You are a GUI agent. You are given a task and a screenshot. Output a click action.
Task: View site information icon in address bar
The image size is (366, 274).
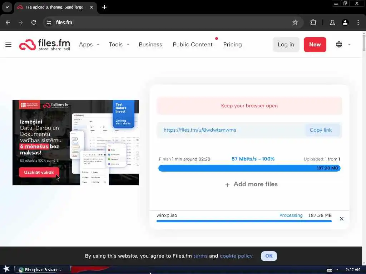[x=49, y=22]
